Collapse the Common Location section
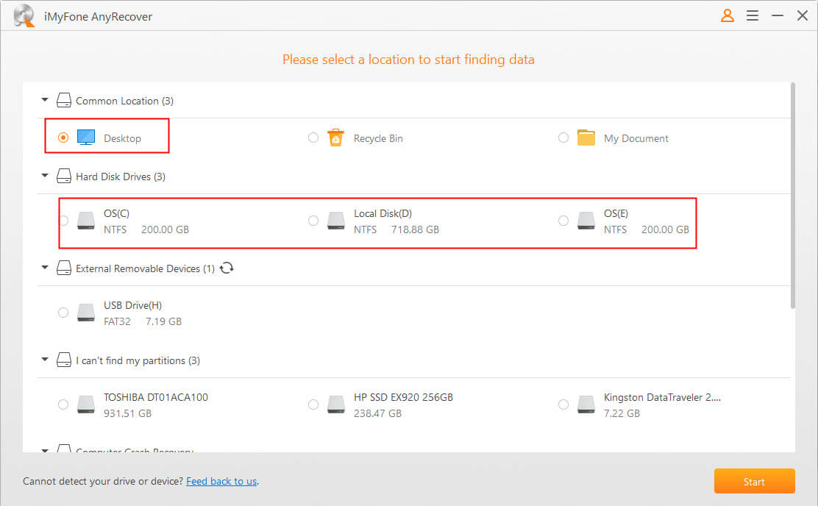This screenshot has height=506, width=818. 45,100
